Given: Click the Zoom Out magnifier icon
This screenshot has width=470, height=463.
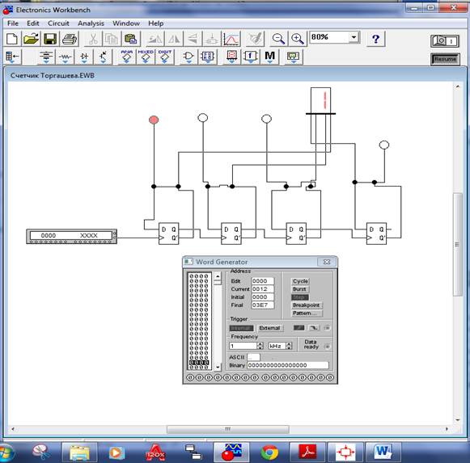Looking at the screenshot, I should [278, 39].
